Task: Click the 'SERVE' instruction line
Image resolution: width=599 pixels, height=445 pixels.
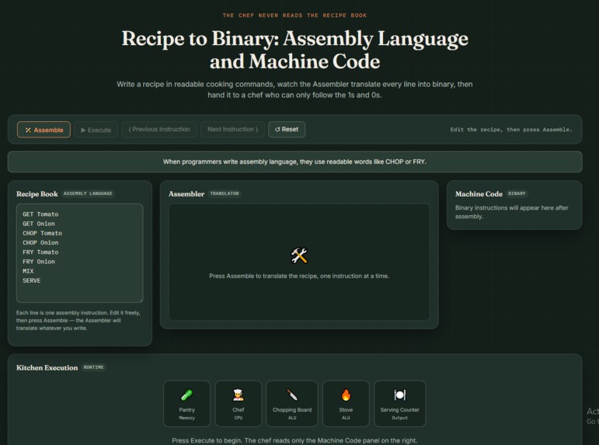Action: [x=31, y=281]
